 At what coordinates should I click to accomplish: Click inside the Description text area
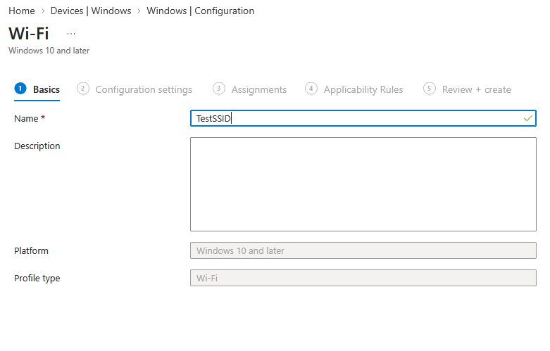point(363,184)
